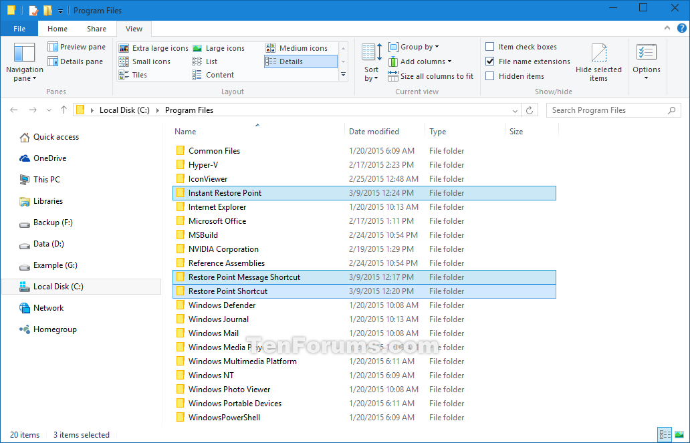This screenshot has height=443, width=690.
Task: Open the File menu tab
Action: click(19, 29)
